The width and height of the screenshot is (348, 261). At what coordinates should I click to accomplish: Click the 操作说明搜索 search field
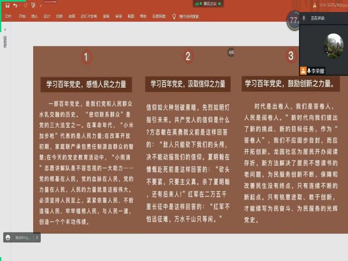tap(189, 16)
